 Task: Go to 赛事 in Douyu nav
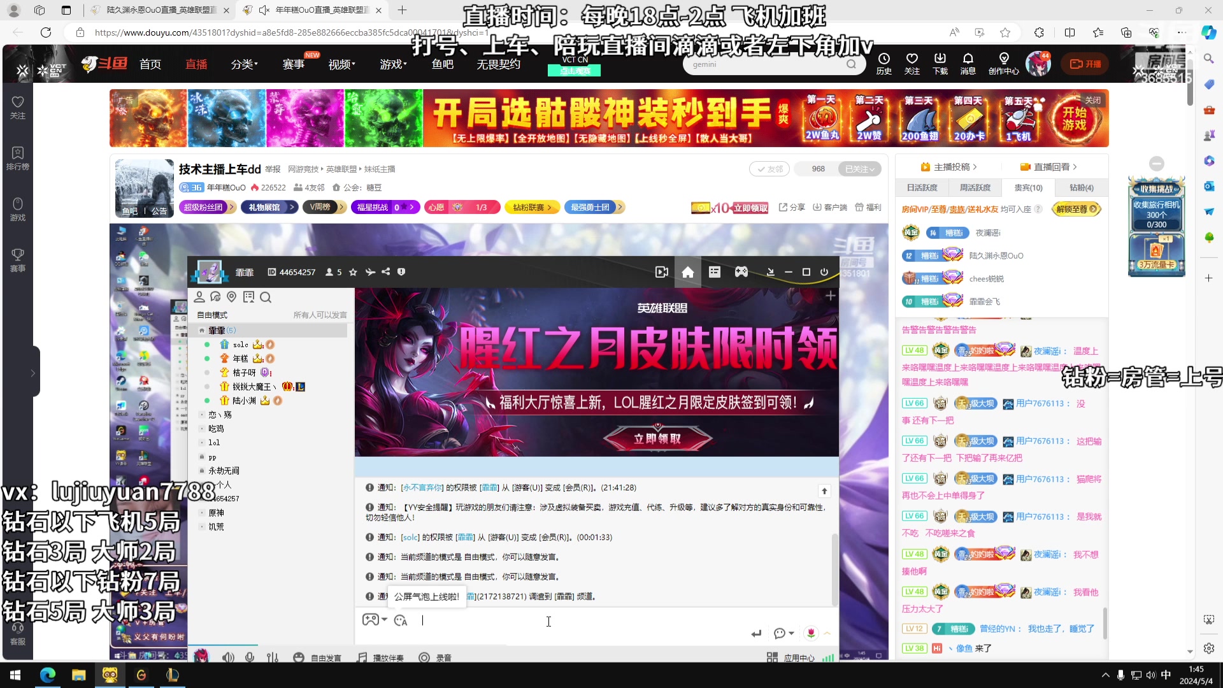tap(293, 64)
